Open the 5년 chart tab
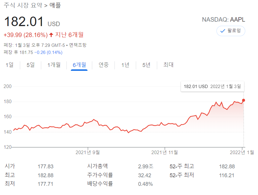Viewport: 258px width, 195px height. click(146, 65)
